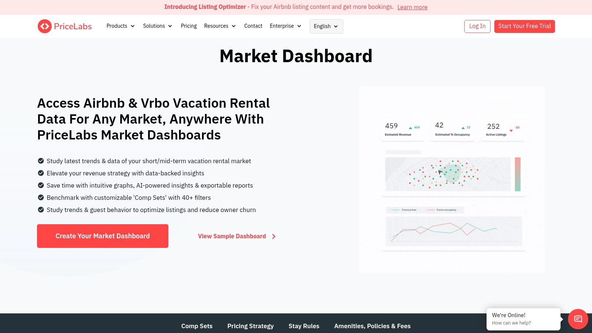The height and width of the screenshot is (333, 592).
Task: Open the Pricing menu item
Action: point(189,26)
